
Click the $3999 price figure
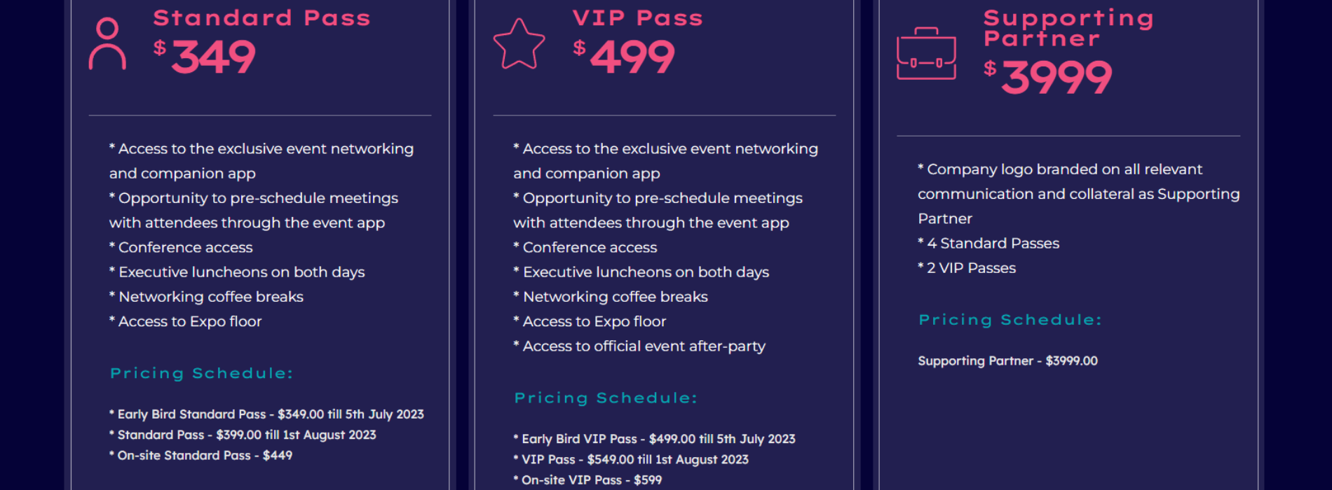[x=1048, y=77]
